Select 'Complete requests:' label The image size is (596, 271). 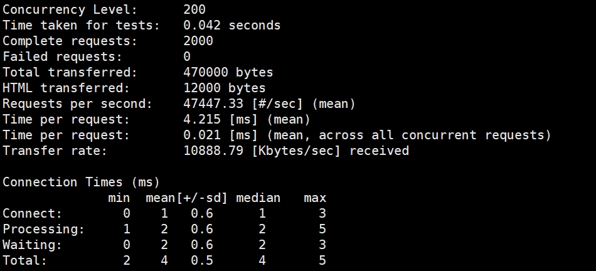pos(70,41)
